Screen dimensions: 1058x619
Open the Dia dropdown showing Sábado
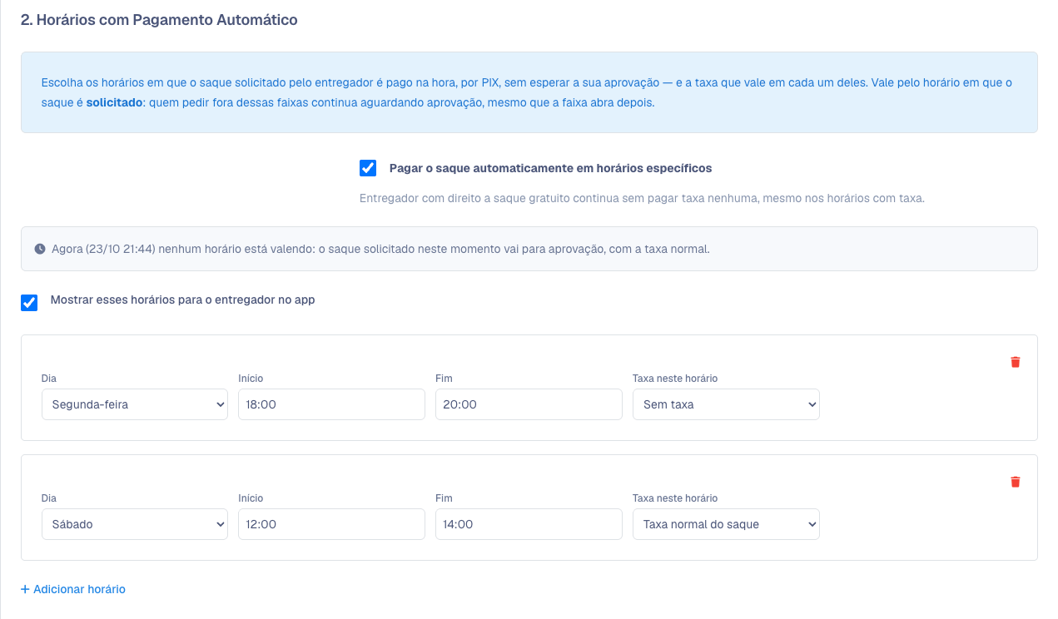[x=135, y=524]
